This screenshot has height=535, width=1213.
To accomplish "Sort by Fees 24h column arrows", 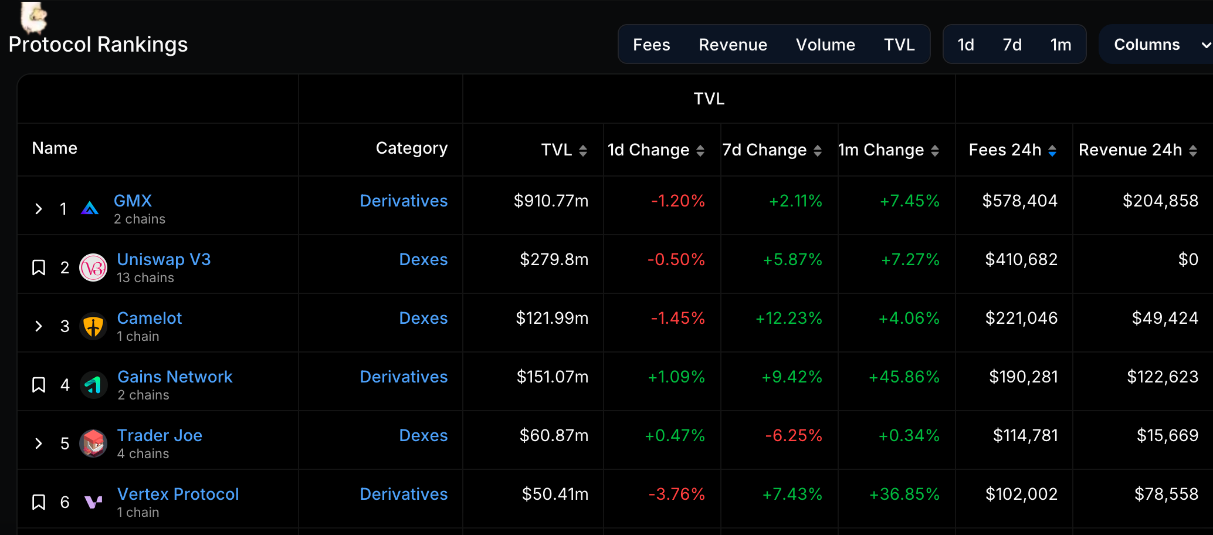I will pyautogui.click(x=1052, y=151).
